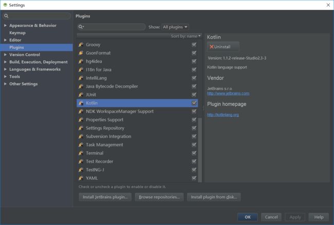Click Install JetBrains plugin button
The image size is (334, 225).
[x=105, y=197]
